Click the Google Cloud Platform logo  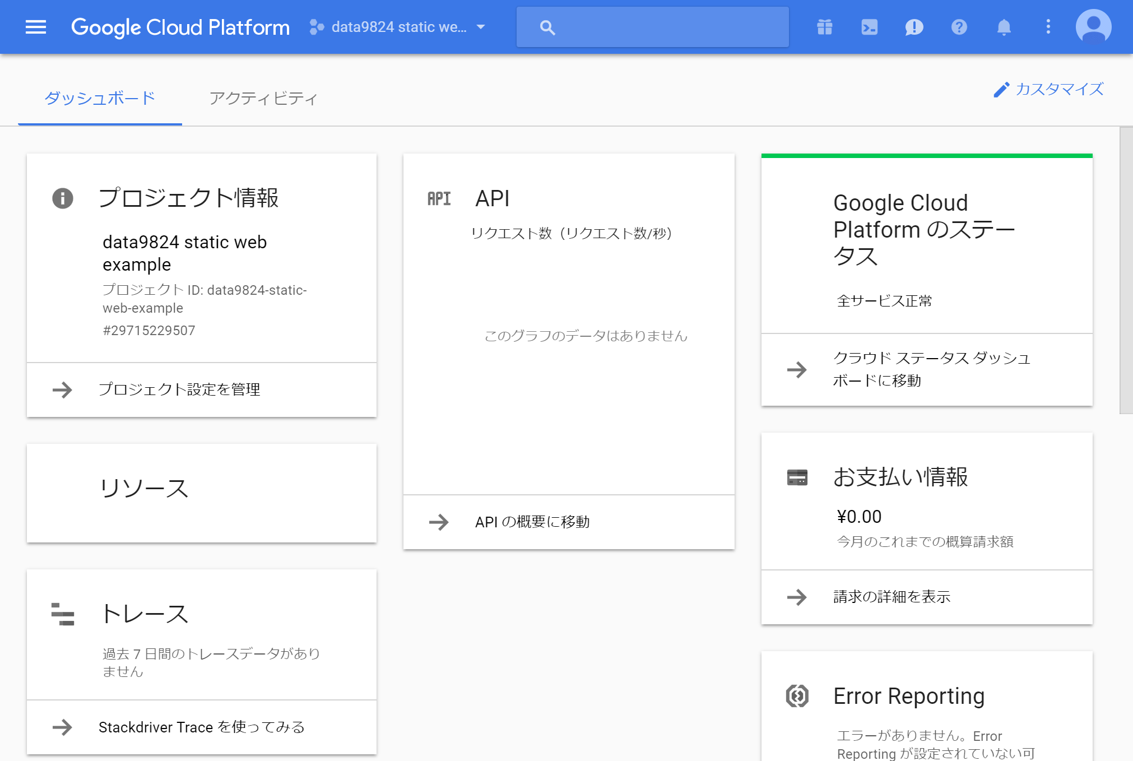(x=180, y=27)
